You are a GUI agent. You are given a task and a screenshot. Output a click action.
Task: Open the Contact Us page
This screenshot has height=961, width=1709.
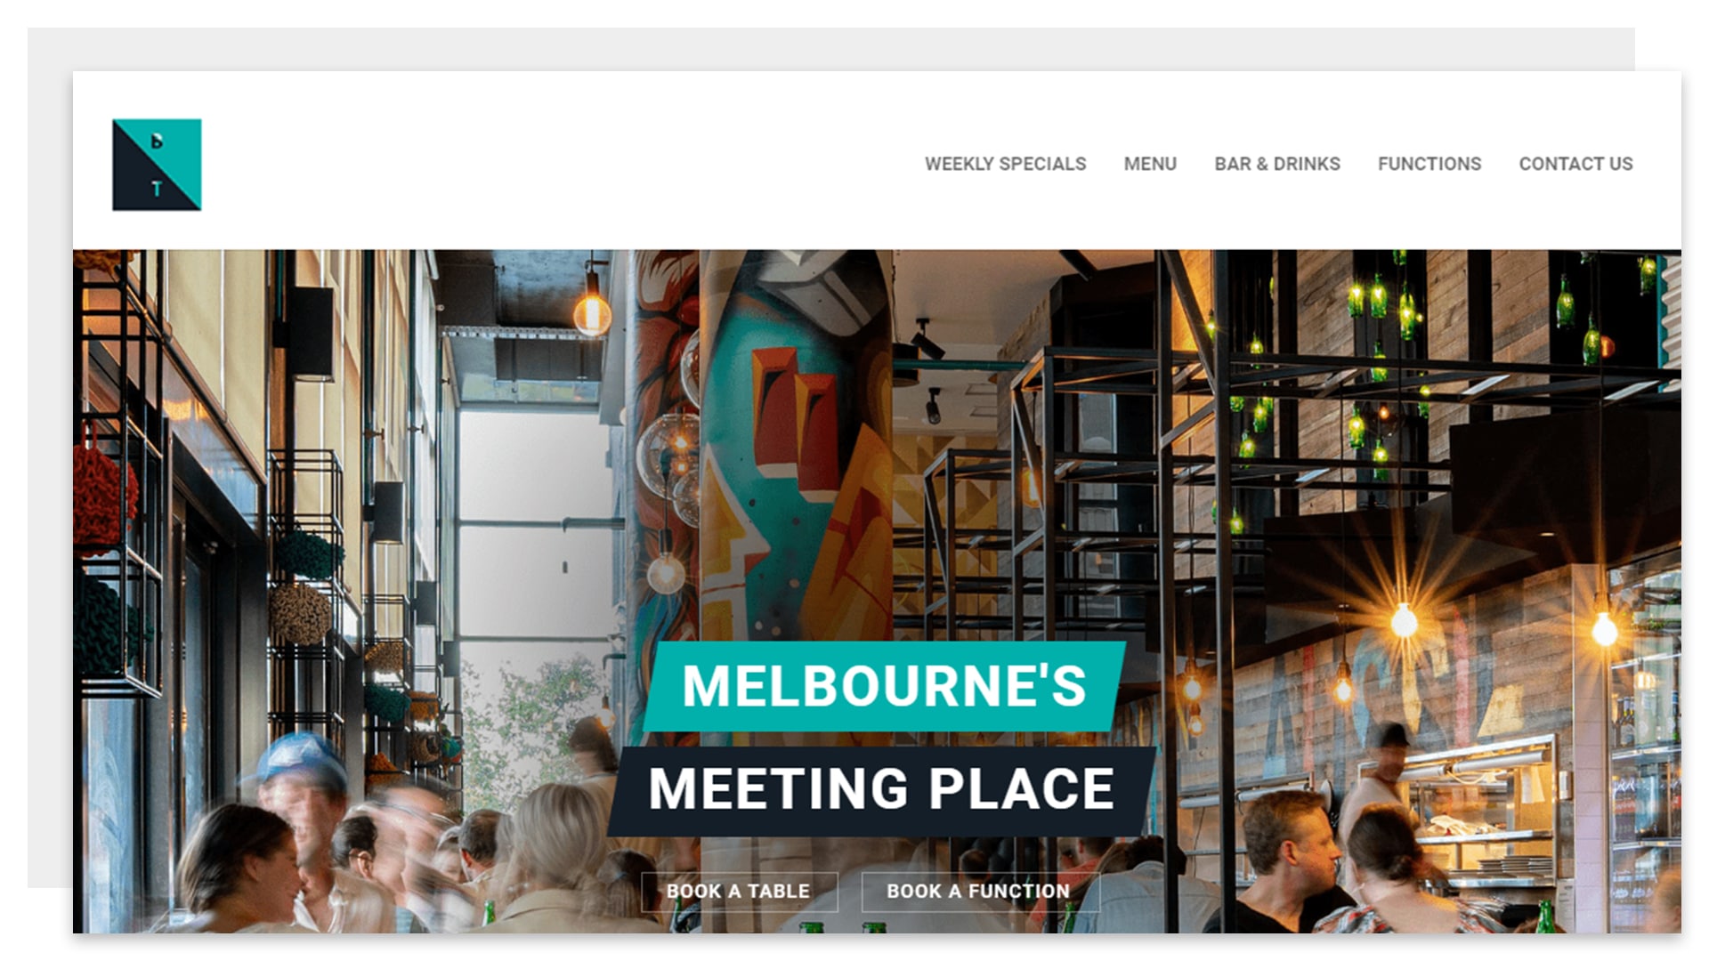pos(1575,164)
